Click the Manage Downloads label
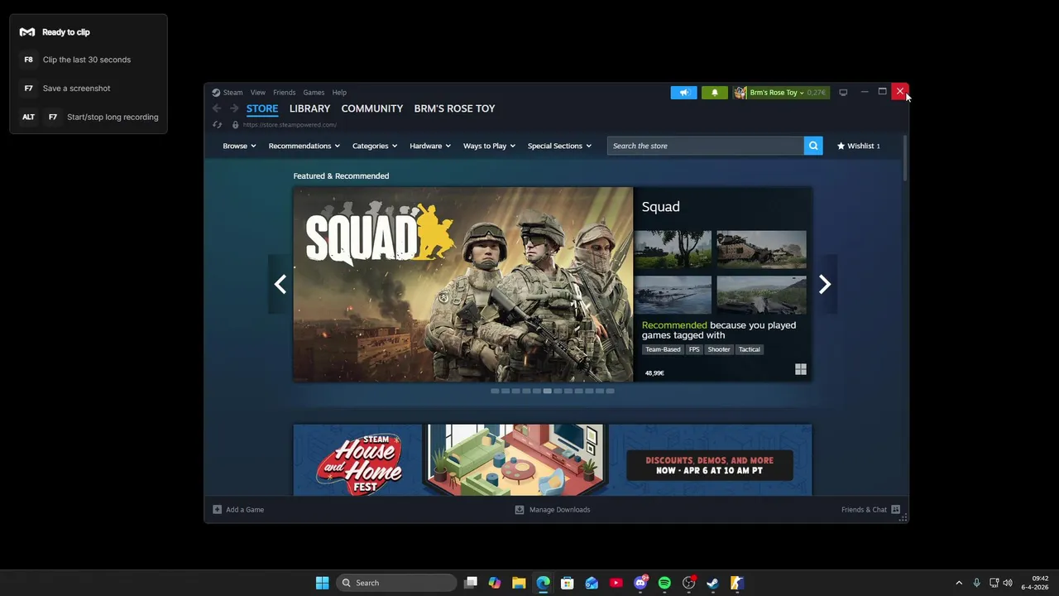Viewport: 1059px width, 596px height. pyautogui.click(x=559, y=510)
